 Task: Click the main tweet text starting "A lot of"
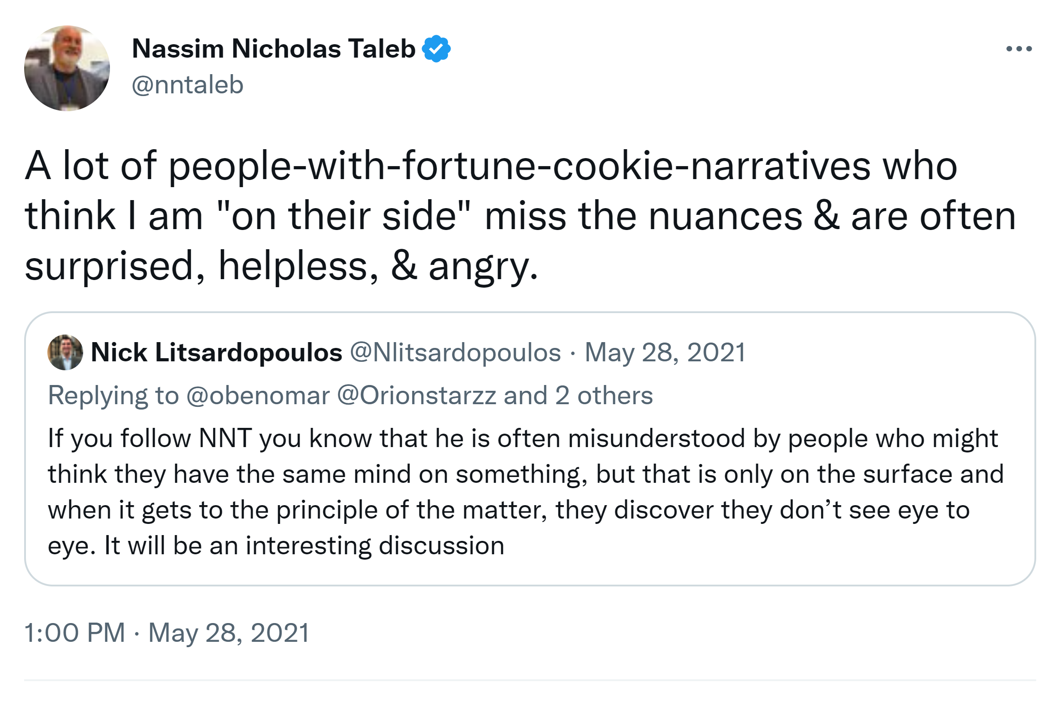pos(491,167)
